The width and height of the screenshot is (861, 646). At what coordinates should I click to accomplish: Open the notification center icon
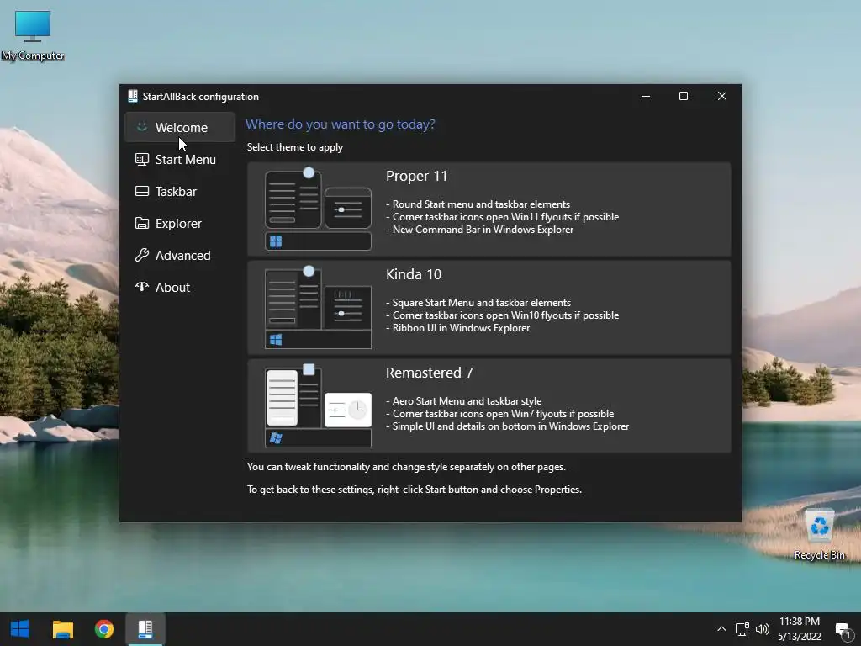pyautogui.click(x=843, y=629)
